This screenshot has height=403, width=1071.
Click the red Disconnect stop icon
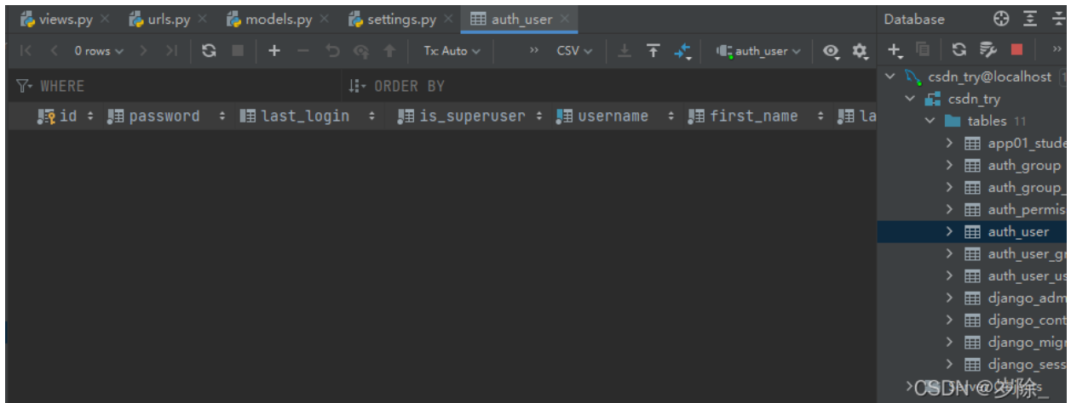[x=1016, y=49]
